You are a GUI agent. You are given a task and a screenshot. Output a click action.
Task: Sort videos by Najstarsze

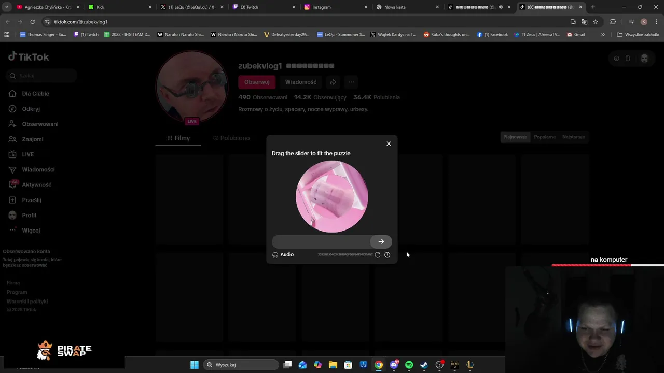[x=573, y=137]
